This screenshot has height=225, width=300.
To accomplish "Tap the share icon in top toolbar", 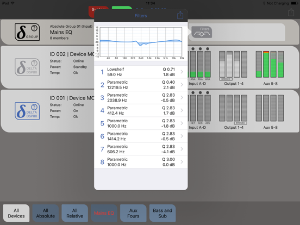I will click(291, 12).
